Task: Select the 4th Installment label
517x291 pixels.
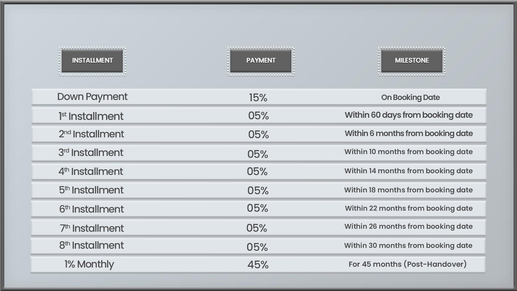Action: [91, 171]
